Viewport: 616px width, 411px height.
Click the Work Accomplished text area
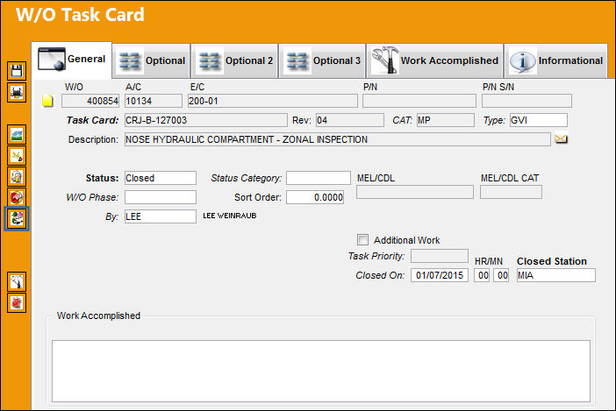click(321, 371)
